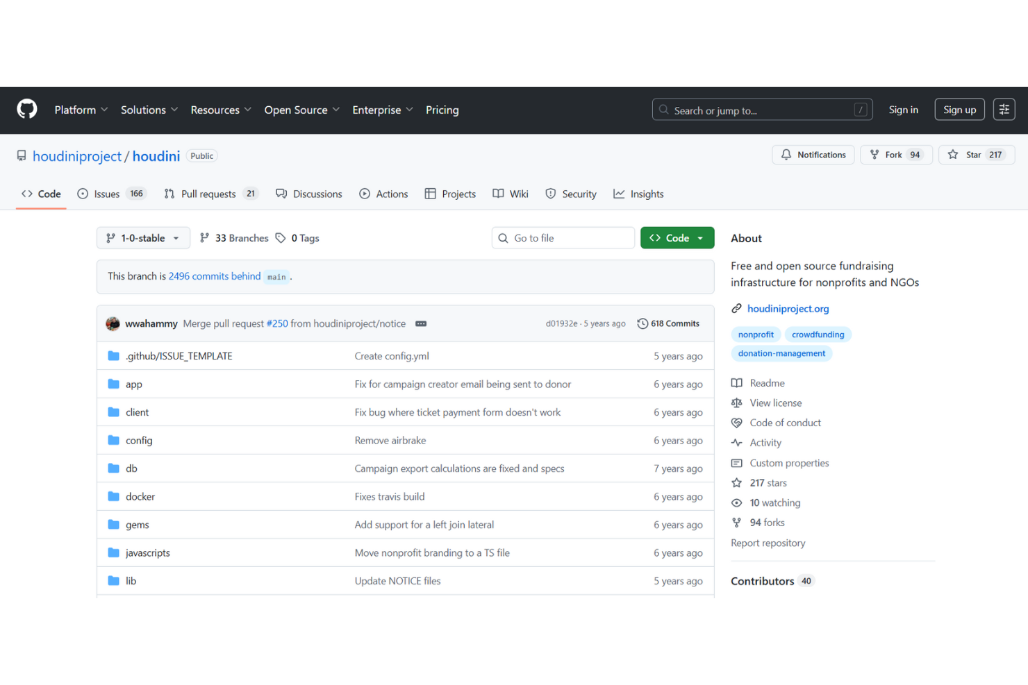
Task: Click the javascripts folder icon
Action: [114, 552]
